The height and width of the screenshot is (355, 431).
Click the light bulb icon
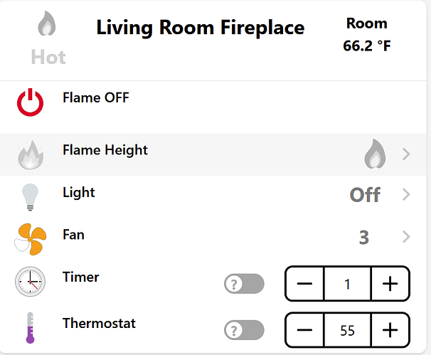click(30, 196)
